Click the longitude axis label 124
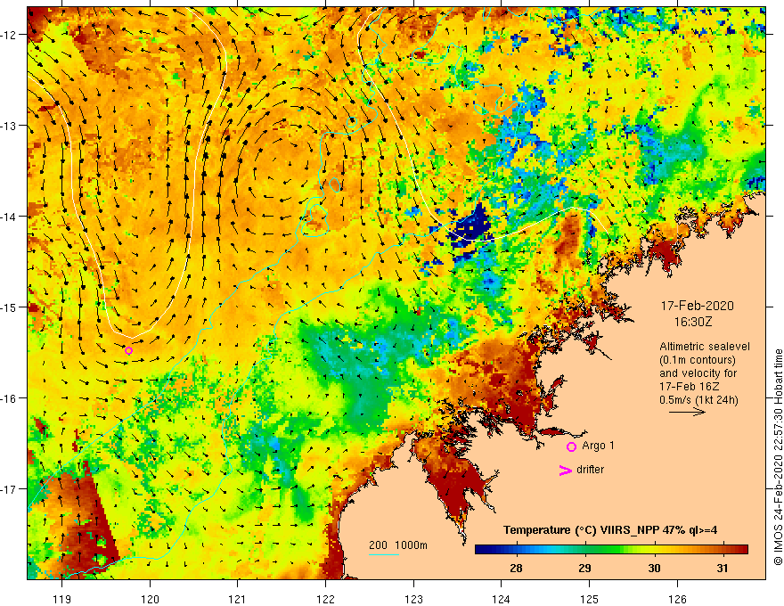This screenshot has width=784, height=606. [x=502, y=599]
